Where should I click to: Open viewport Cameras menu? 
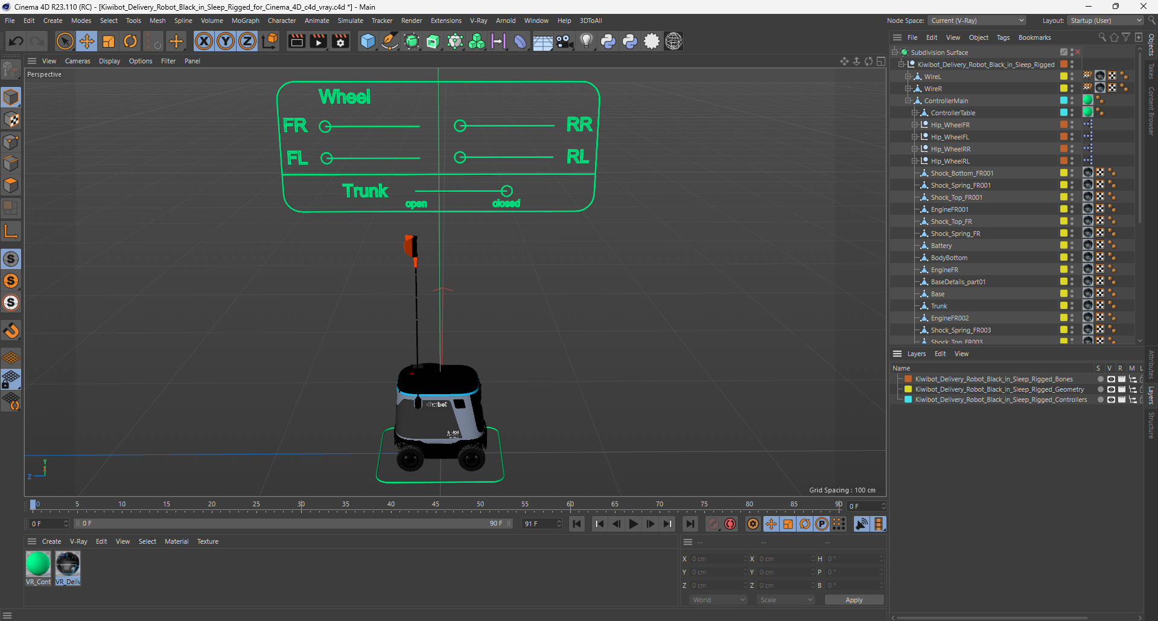coord(77,61)
